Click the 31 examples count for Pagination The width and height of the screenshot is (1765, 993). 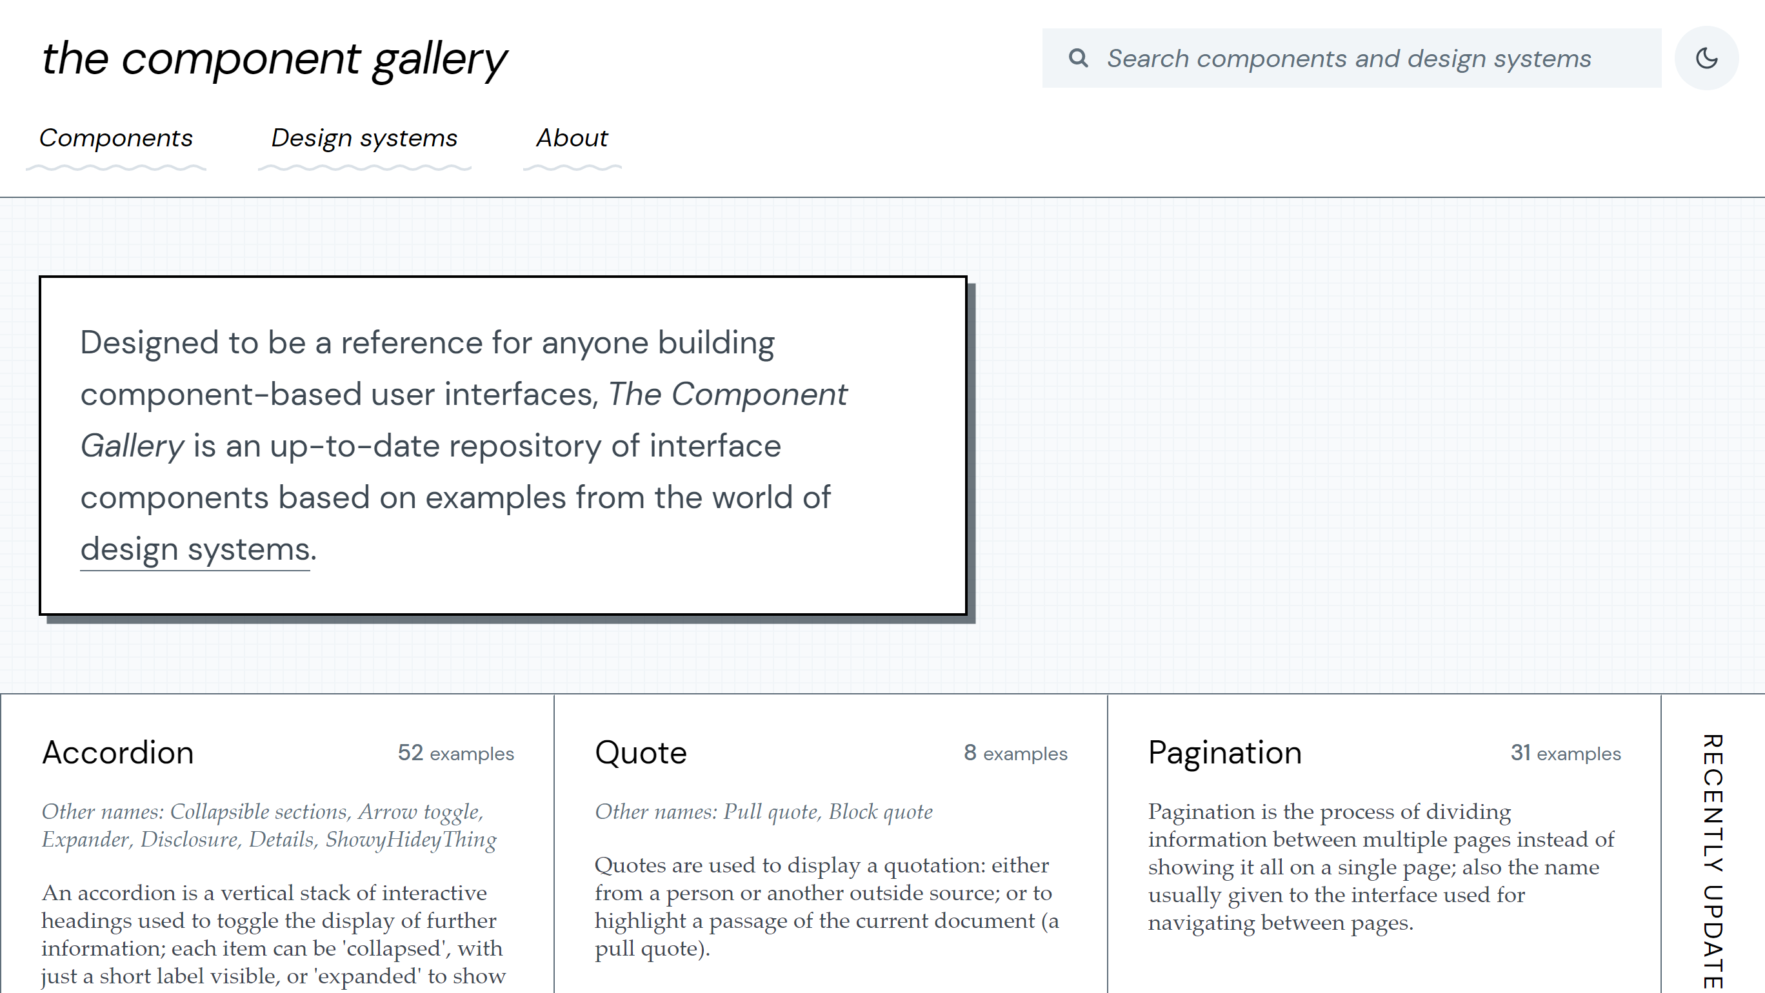1566,753
